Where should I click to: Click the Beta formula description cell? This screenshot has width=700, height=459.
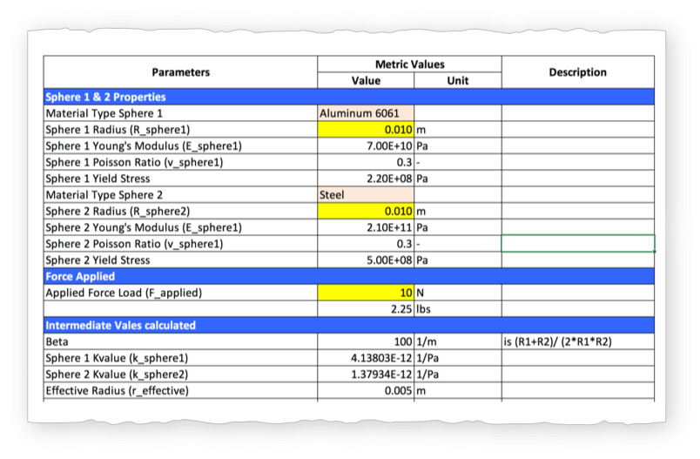click(577, 342)
